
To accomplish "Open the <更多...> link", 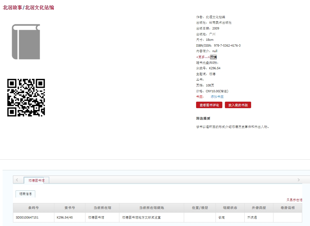I will click(203, 57).
